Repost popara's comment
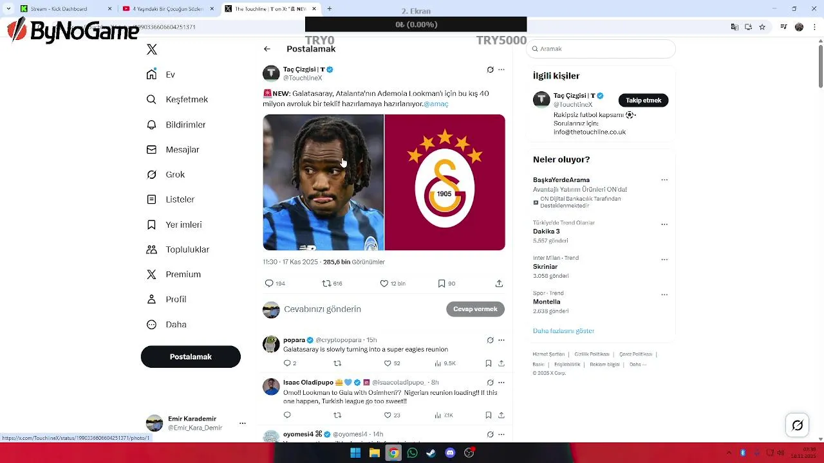 (x=337, y=364)
